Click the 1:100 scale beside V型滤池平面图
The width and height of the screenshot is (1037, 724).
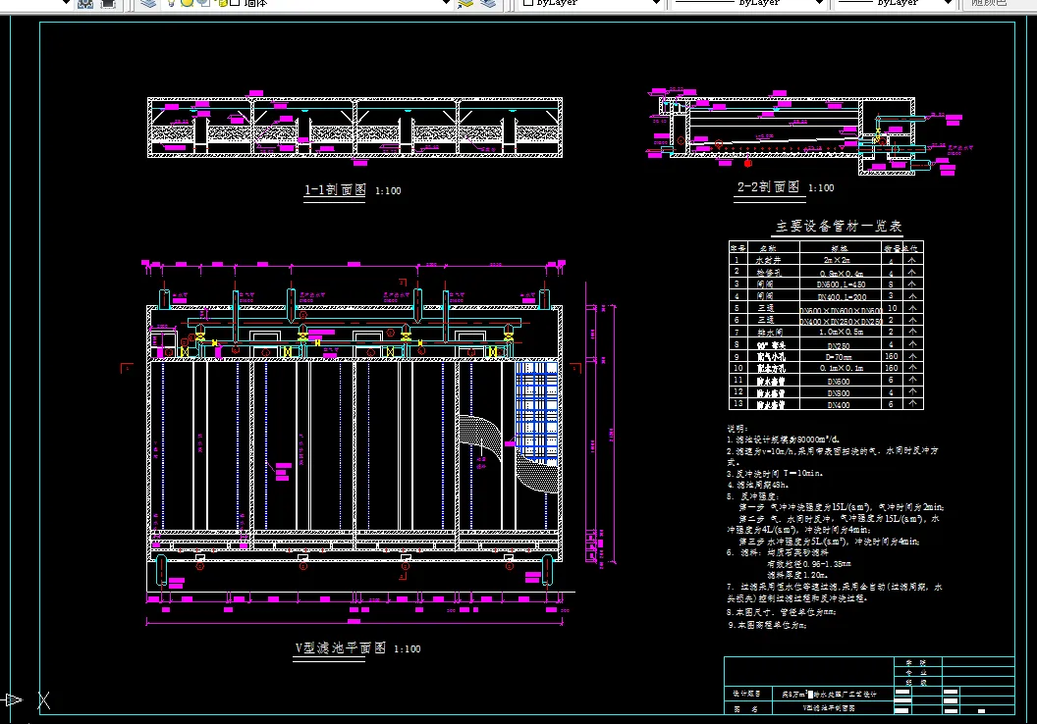pos(408,649)
